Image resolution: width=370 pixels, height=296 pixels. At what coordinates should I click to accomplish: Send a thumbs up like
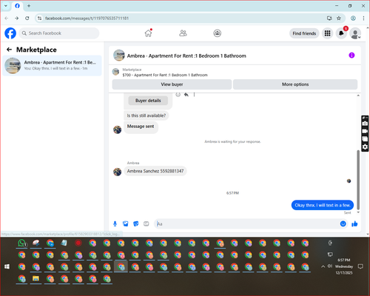tap(354, 223)
